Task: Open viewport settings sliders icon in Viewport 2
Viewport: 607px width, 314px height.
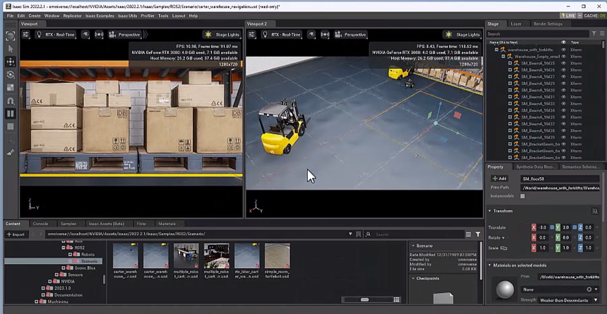Action: (x=251, y=35)
